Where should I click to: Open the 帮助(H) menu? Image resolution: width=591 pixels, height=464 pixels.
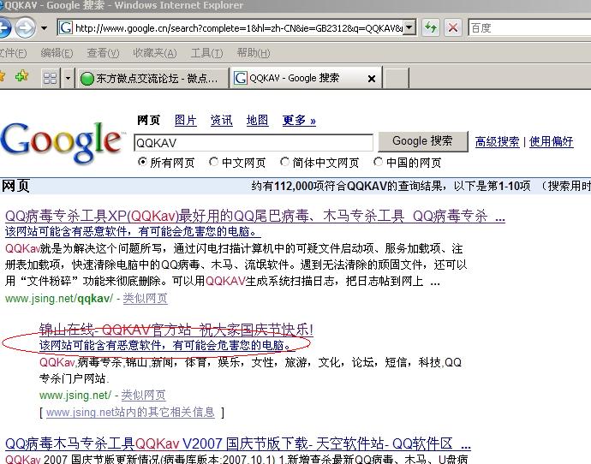(x=254, y=53)
